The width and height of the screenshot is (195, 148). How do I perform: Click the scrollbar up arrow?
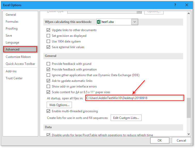189,13
